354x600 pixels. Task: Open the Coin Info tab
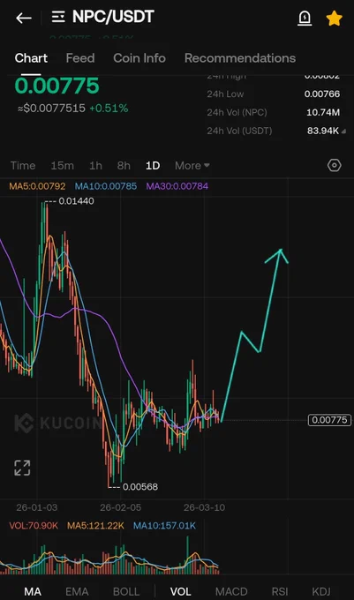pos(139,58)
